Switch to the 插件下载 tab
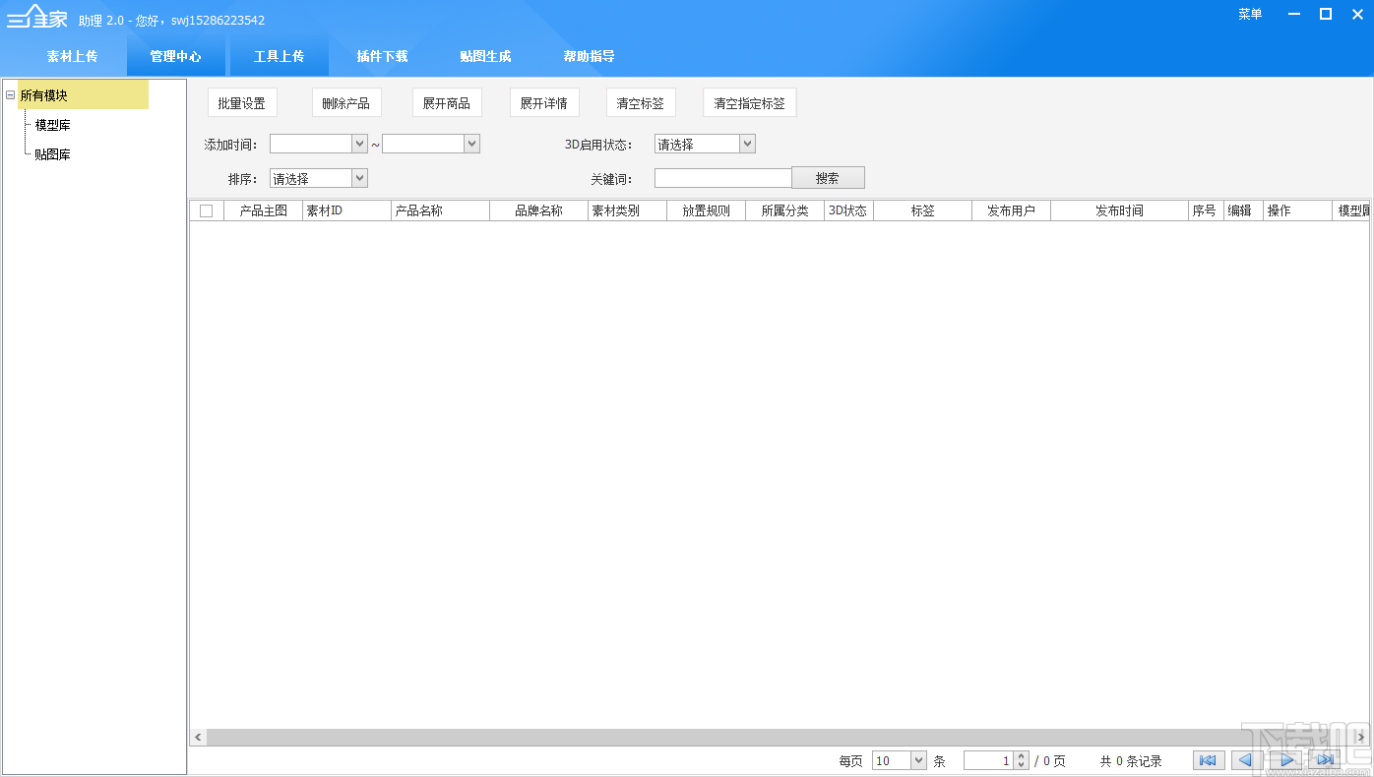 [382, 56]
